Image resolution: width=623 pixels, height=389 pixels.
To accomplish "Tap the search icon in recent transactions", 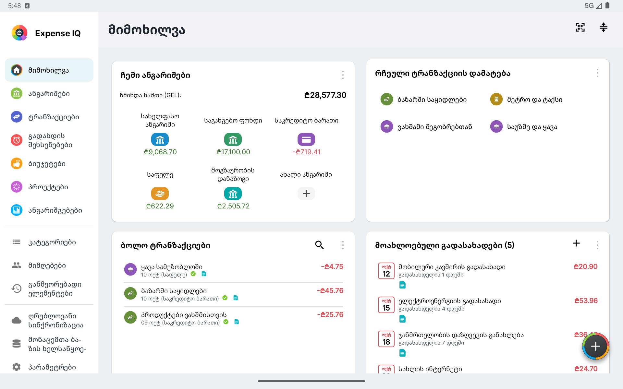I will pos(319,245).
